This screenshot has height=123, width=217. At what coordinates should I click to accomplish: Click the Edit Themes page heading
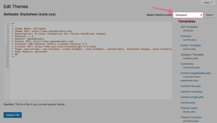click(x=16, y=7)
